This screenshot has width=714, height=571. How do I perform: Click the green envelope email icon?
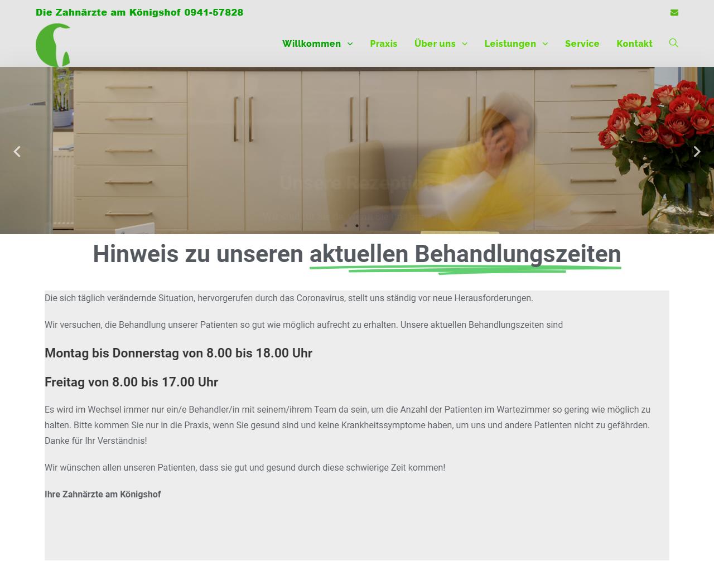(674, 12)
